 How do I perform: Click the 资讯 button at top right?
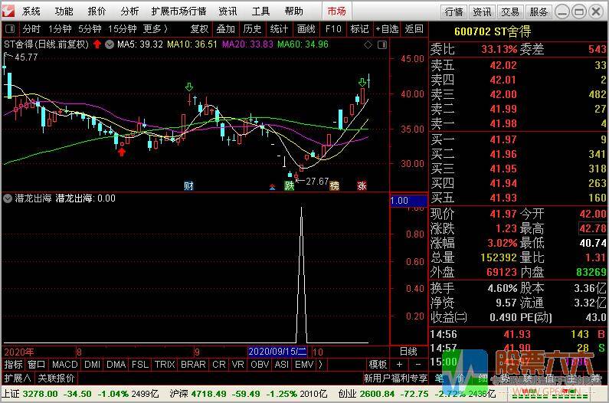click(482, 12)
